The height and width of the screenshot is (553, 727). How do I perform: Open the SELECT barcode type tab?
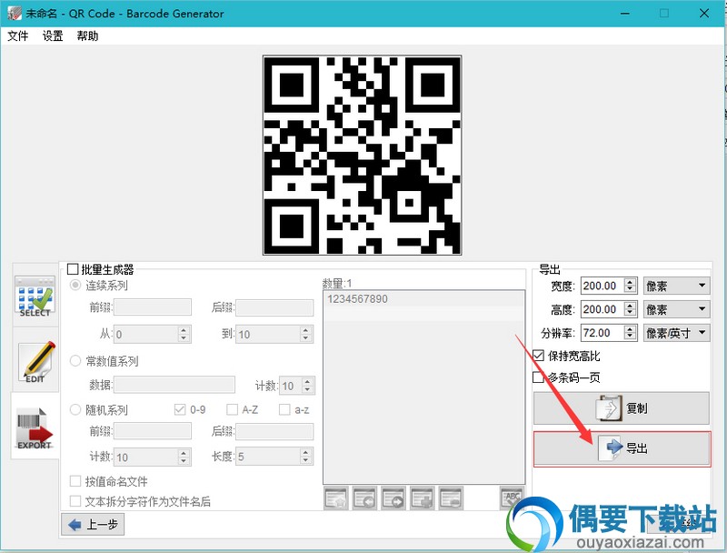coord(35,296)
